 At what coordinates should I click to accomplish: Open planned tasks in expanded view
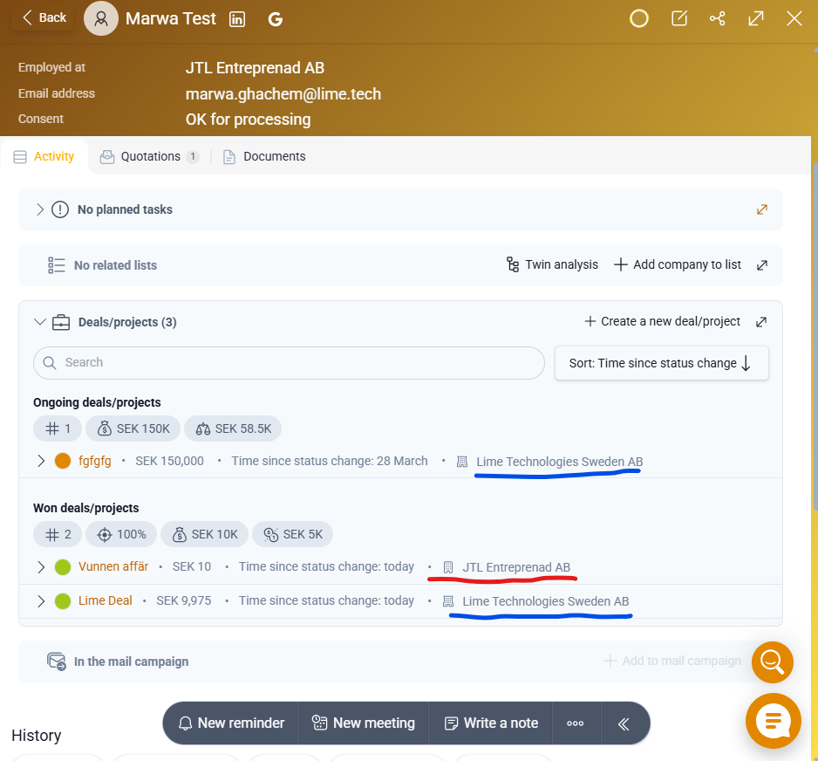point(761,209)
